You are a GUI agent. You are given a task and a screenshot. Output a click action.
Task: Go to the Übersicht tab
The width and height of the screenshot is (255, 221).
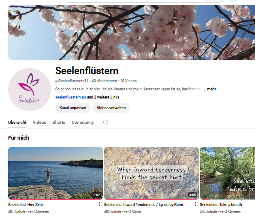click(17, 122)
